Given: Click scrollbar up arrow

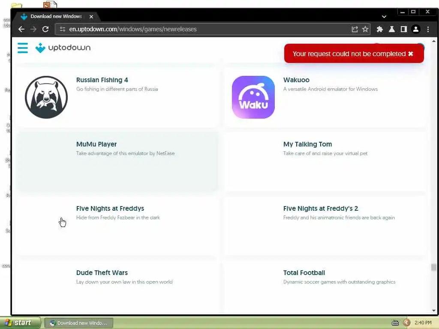Looking at the screenshot, I should coord(433,41).
